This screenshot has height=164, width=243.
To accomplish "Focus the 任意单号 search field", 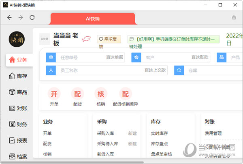I will [x=90, y=58].
